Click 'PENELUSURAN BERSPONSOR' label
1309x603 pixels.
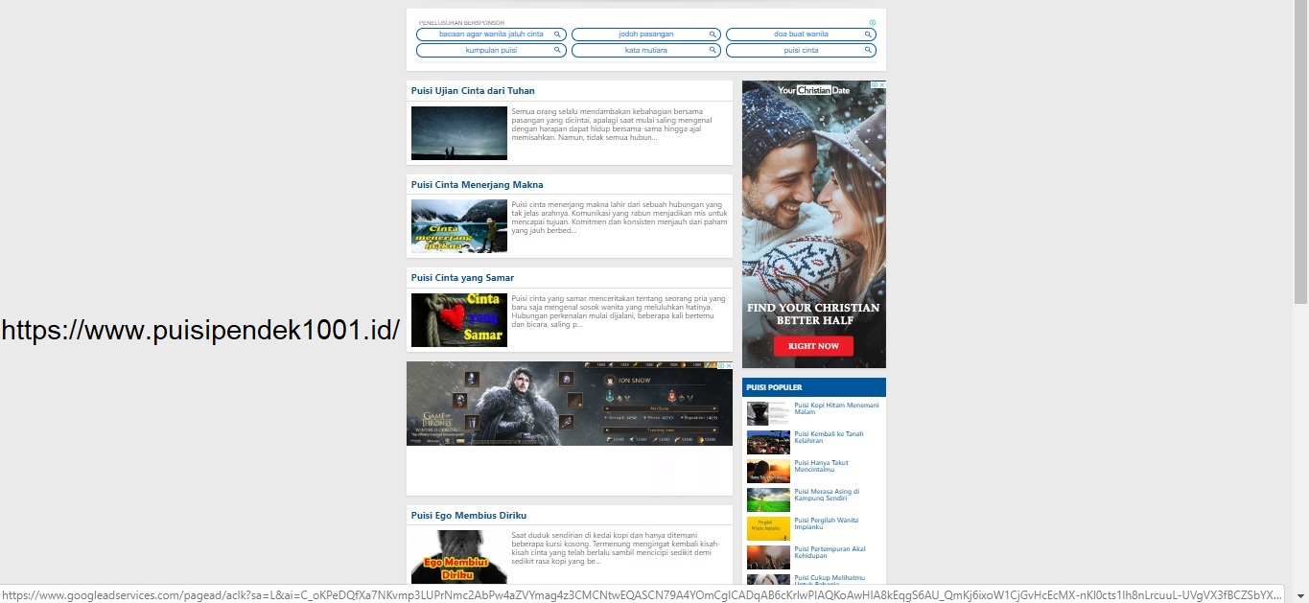tap(461, 22)
